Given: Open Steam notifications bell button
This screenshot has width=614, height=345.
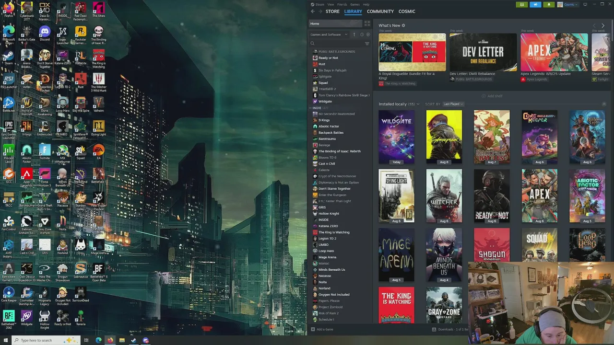Looking at the screenshot, I should click(x=549, y=4).
